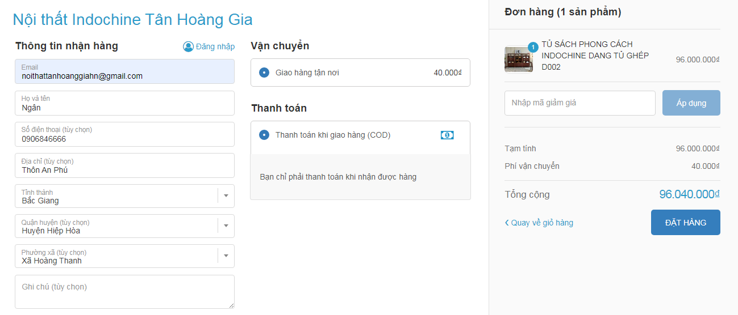738x315 pixels.
Task: Click the Nội thất Indochine Tân Hoàng Gia title
Action: pos(132,20)
